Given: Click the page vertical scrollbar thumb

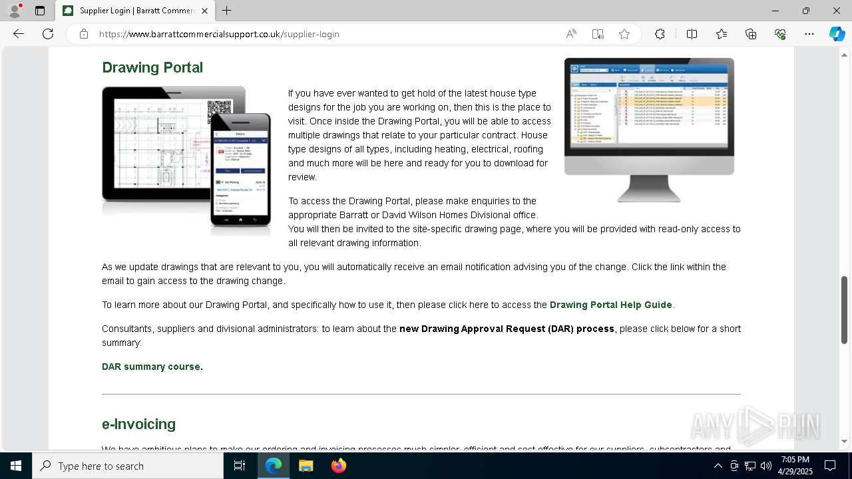Looking at the screenshot, I should coord(845,309).
